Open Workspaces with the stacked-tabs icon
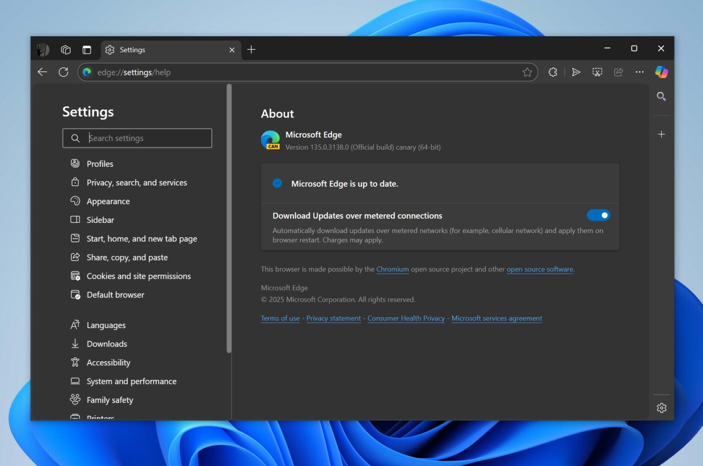This screenshot has height=466, width=703. (65, 49)
